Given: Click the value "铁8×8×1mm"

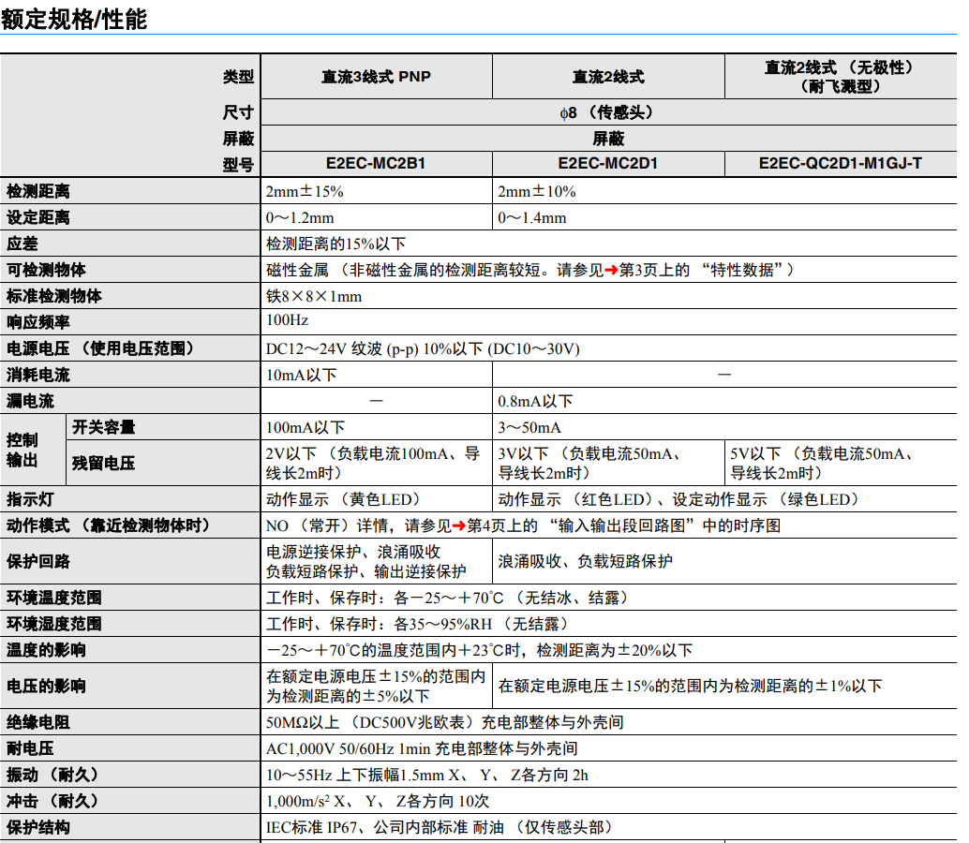Looking at the screenshot, I should [x=314, y=296].
